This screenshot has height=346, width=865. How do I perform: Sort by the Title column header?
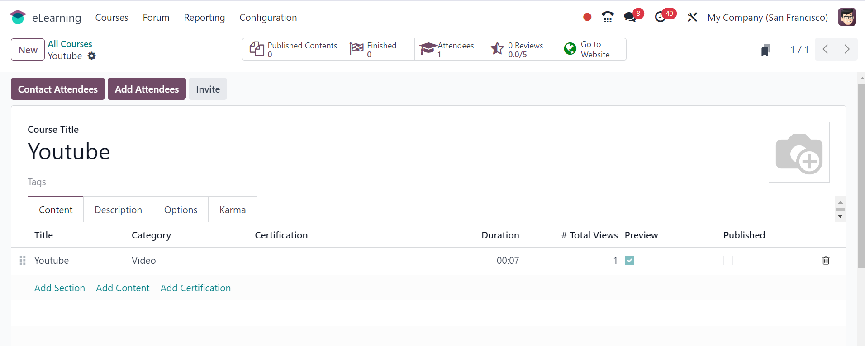pos(43,235)
